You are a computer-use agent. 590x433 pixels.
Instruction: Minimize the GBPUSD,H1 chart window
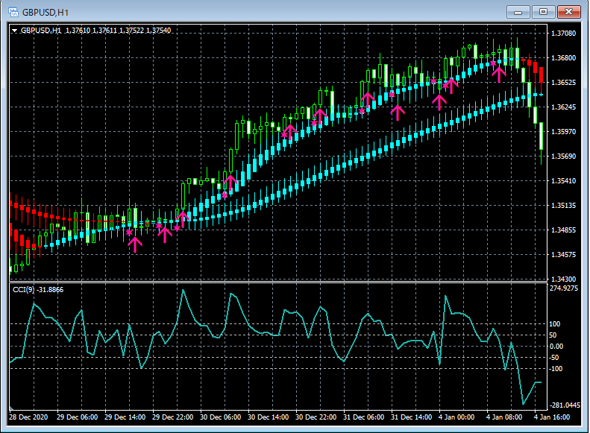click(519, 12)
